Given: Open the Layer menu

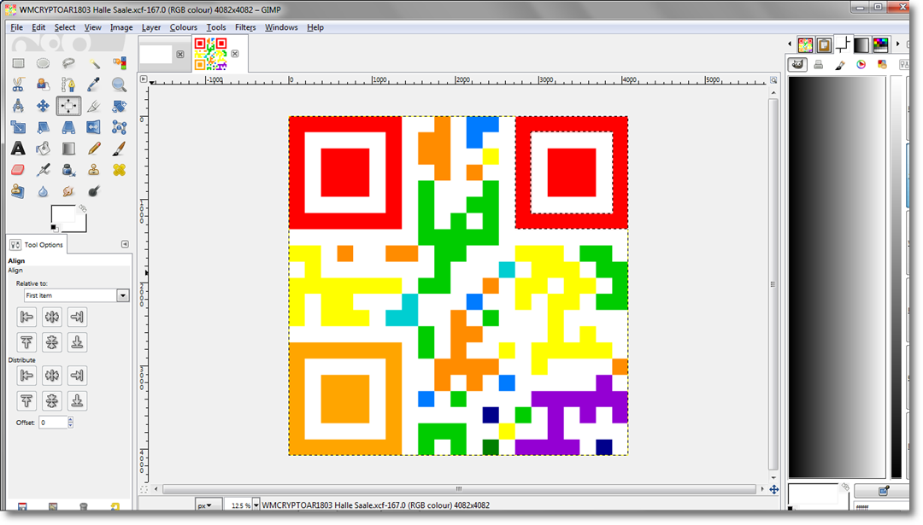Looking at the screenshot, I should click(x=150, y=27).
